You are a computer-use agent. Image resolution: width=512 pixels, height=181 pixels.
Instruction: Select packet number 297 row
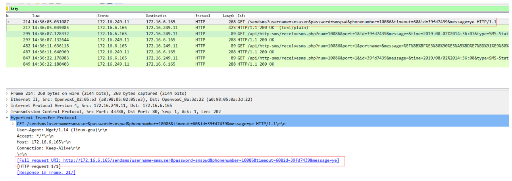click(258, 40)
